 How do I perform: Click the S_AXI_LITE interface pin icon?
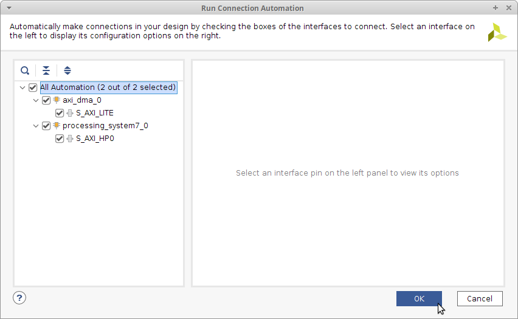point(70,113)
